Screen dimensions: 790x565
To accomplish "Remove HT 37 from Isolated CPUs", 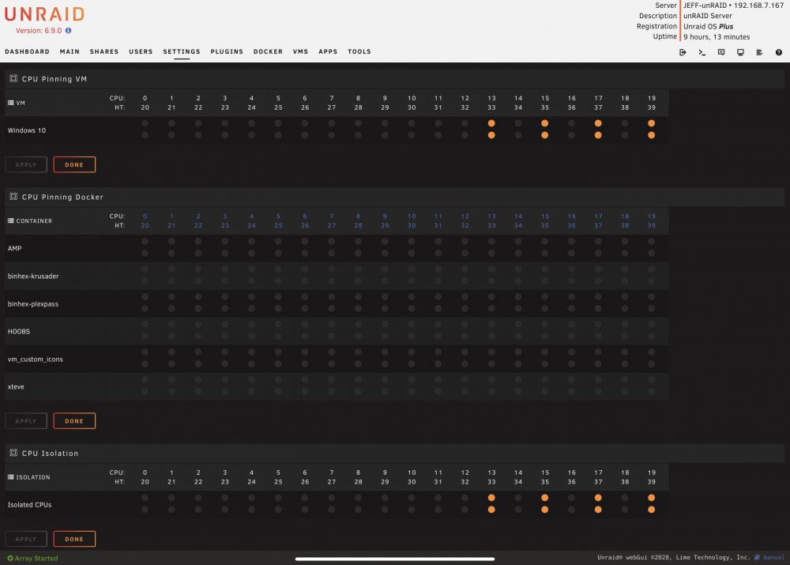I will click(x=598, y=510).
